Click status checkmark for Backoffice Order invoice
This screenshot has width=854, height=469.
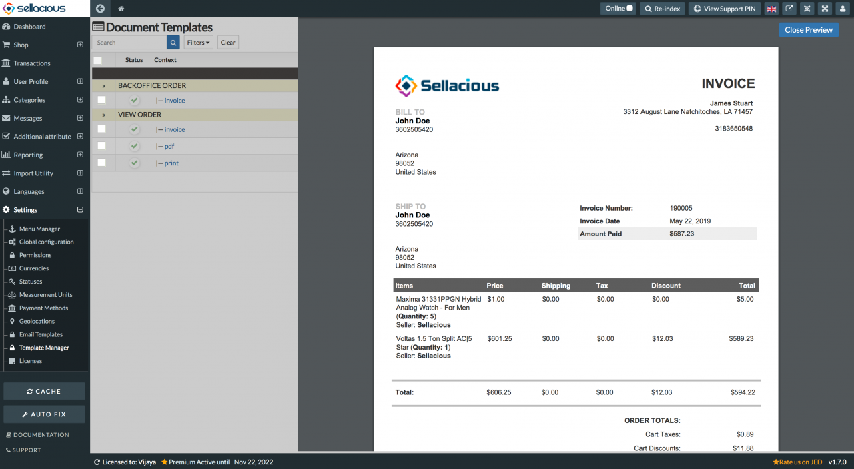pyautogui.click(x=134, y=100)
